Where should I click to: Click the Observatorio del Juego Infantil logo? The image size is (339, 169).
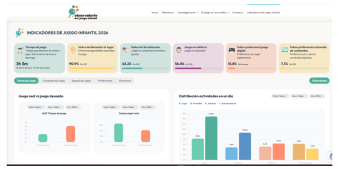83,13
